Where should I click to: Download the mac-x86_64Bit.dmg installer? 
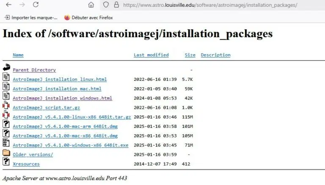click(65, 136)
